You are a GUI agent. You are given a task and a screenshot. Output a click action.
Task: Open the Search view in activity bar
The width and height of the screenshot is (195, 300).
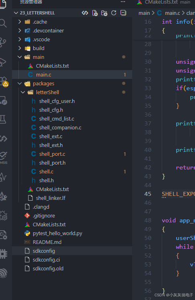(3, 23)
